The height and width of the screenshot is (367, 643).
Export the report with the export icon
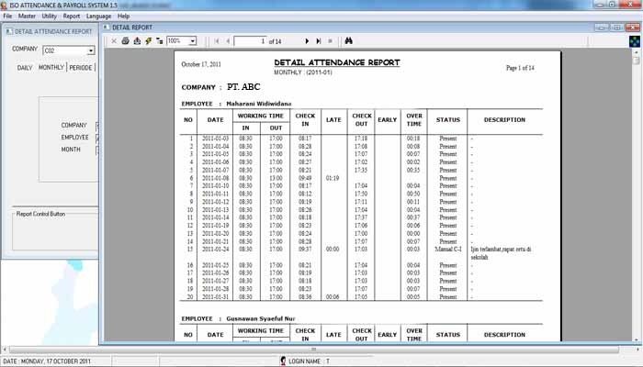tap(137, 41)
